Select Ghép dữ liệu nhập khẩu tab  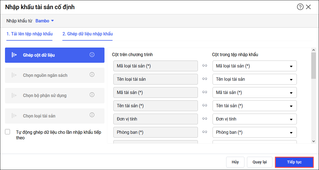click(87, 34)
